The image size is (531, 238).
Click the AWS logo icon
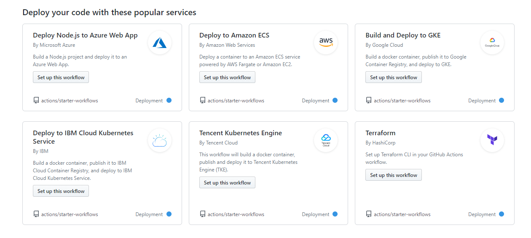326,43
